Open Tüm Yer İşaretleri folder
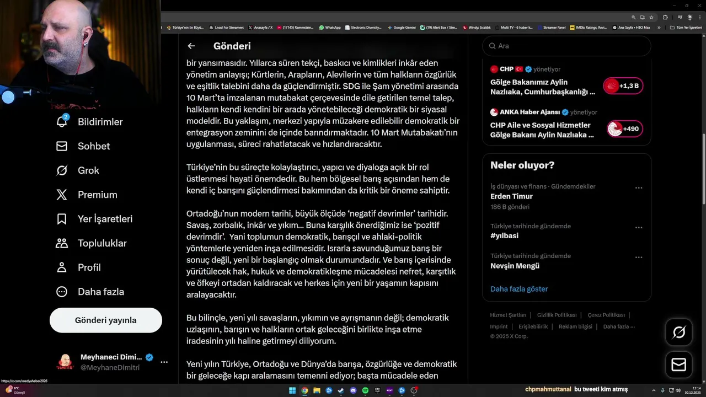The width and height of the screenshot is (706, 397). [x=686, y=28]
